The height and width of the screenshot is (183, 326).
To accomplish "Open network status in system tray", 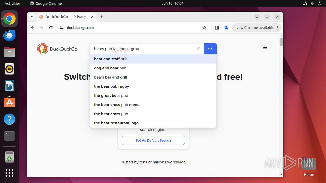I will point(305,3).
